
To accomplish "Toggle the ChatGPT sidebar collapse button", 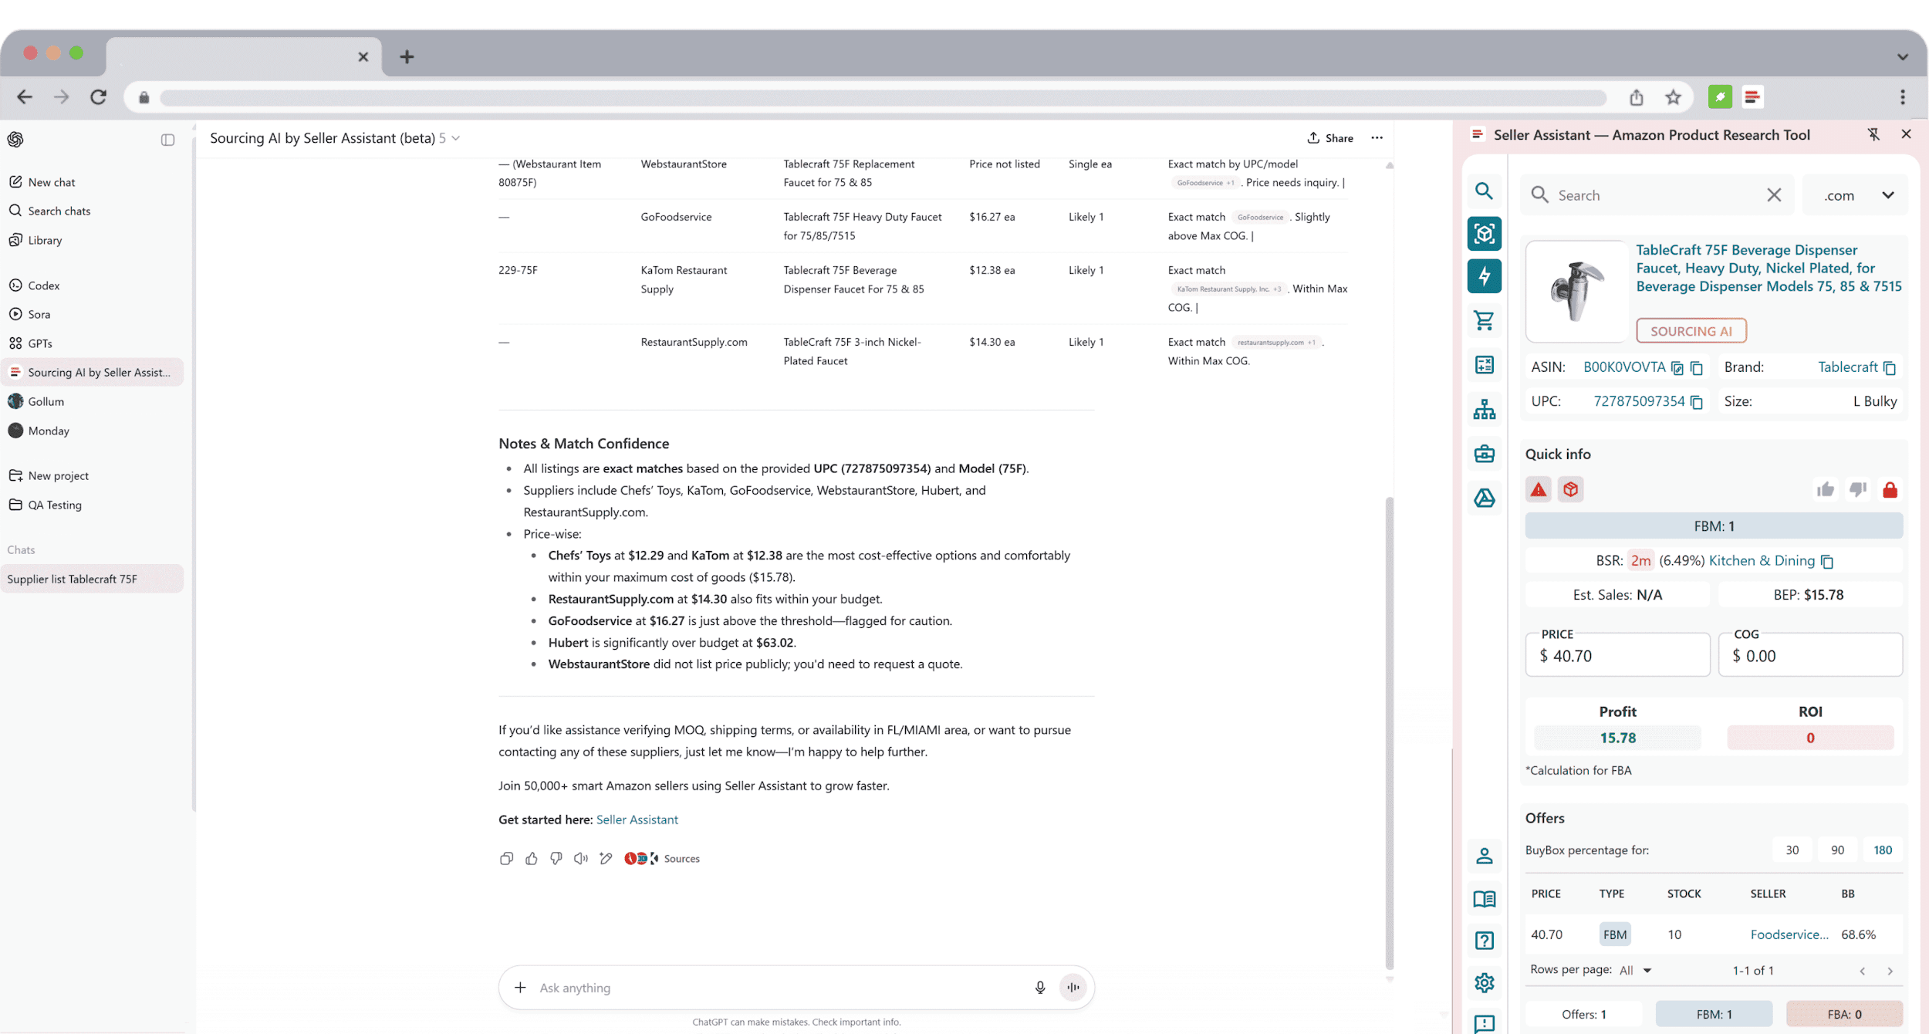I will pos(167,140).
